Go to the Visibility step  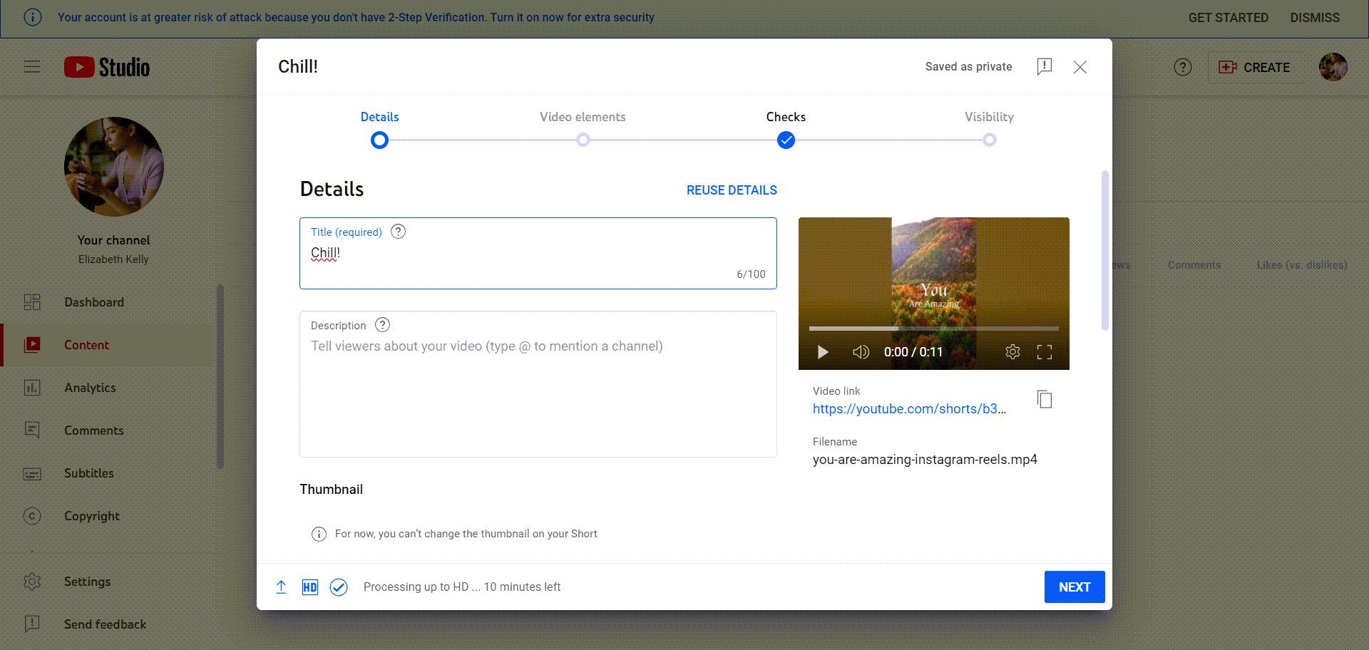coord(989,128)
